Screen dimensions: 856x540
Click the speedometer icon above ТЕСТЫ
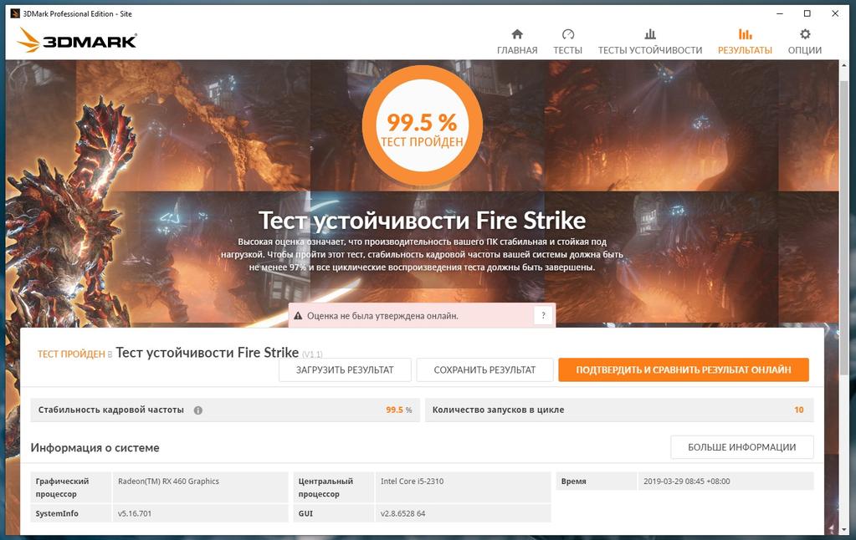pyautogui.click(x=568, y=34)
